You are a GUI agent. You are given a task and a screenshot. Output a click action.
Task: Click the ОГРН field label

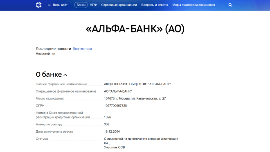[40, 106]
